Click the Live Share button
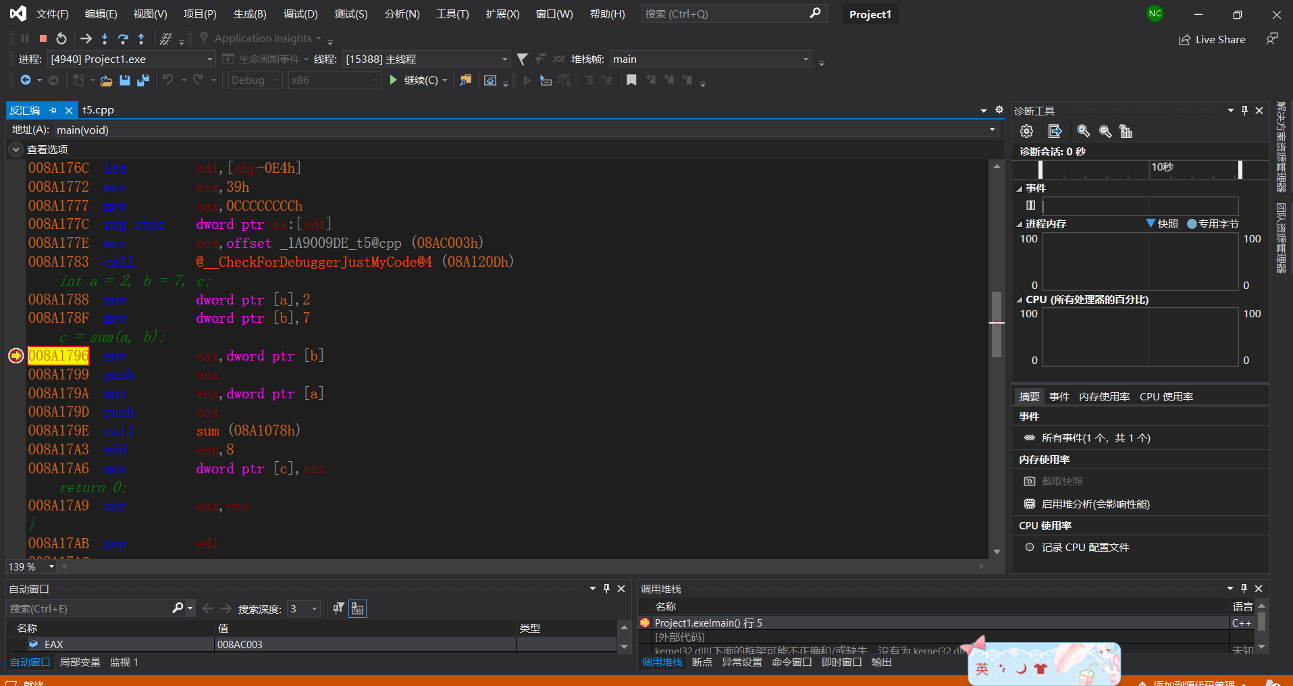 [x=1212, y=40]
